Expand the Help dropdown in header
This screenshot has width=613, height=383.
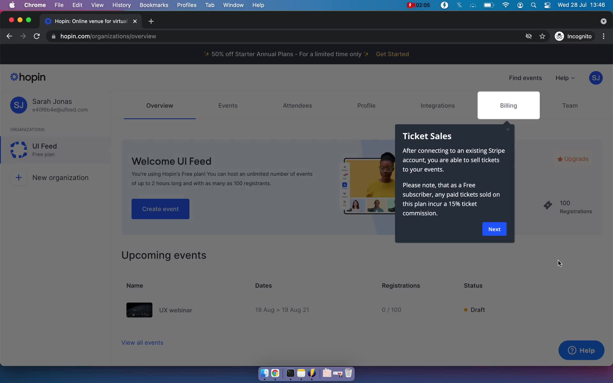click(x=565, y=78)
